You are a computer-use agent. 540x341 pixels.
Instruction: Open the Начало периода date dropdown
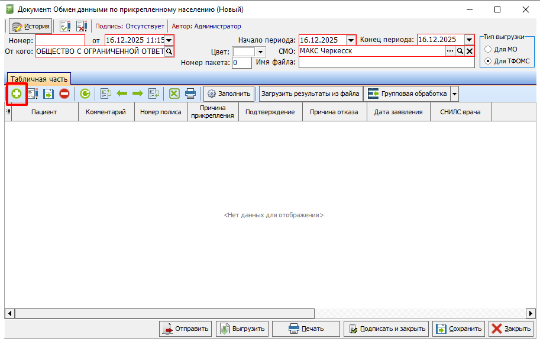click(x=351, y=40)
